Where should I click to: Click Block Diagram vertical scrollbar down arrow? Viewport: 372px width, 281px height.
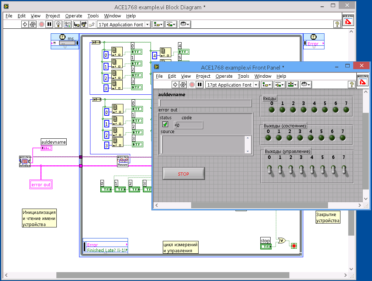(x=351, y=269)
